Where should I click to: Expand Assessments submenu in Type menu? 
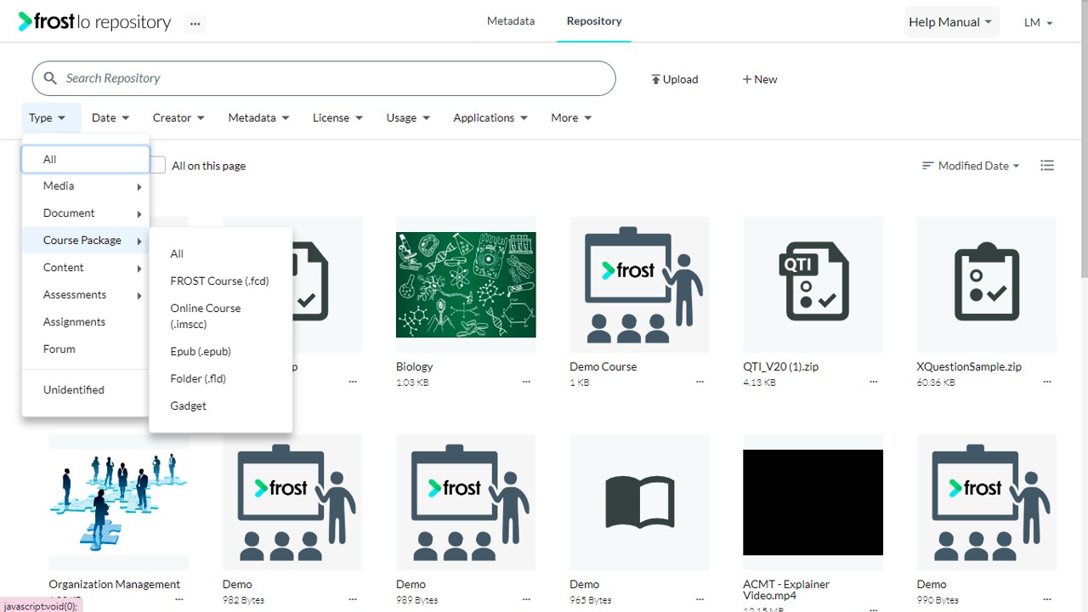(86, 295)
